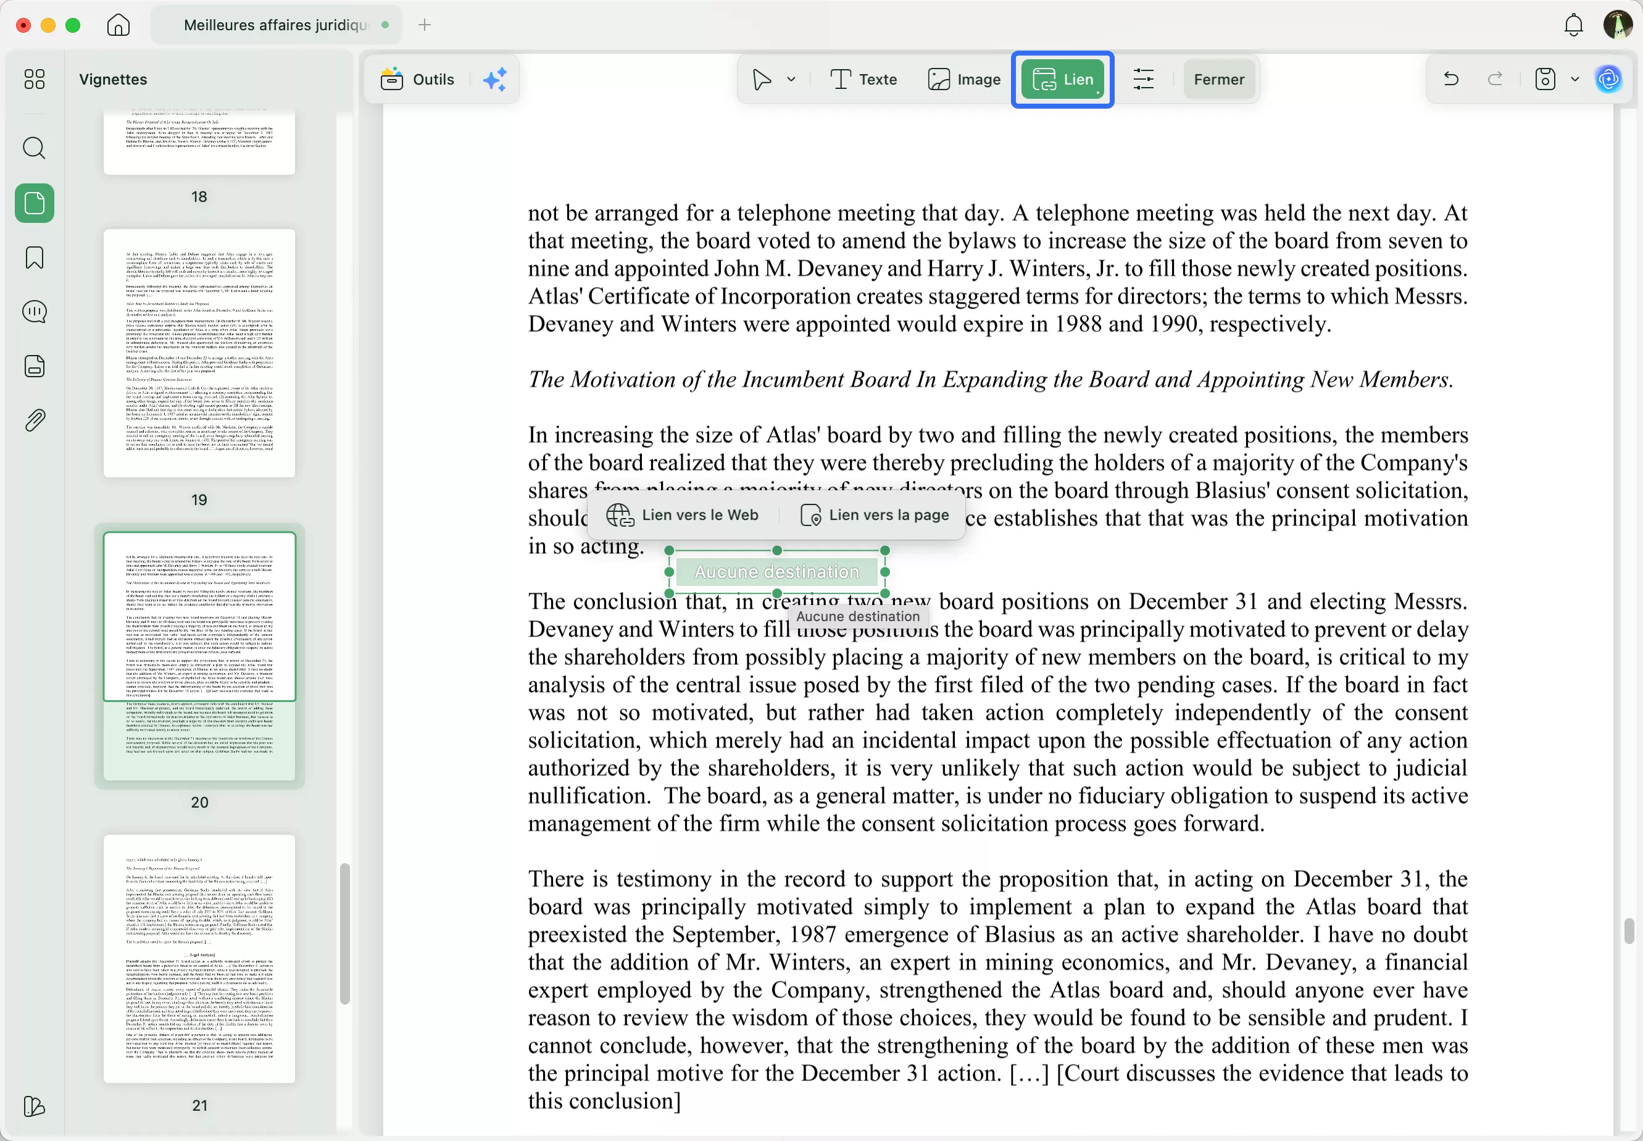Toggle the thumbnails panel button
The image size is (1643, 1141).
(x=35, y=203)
